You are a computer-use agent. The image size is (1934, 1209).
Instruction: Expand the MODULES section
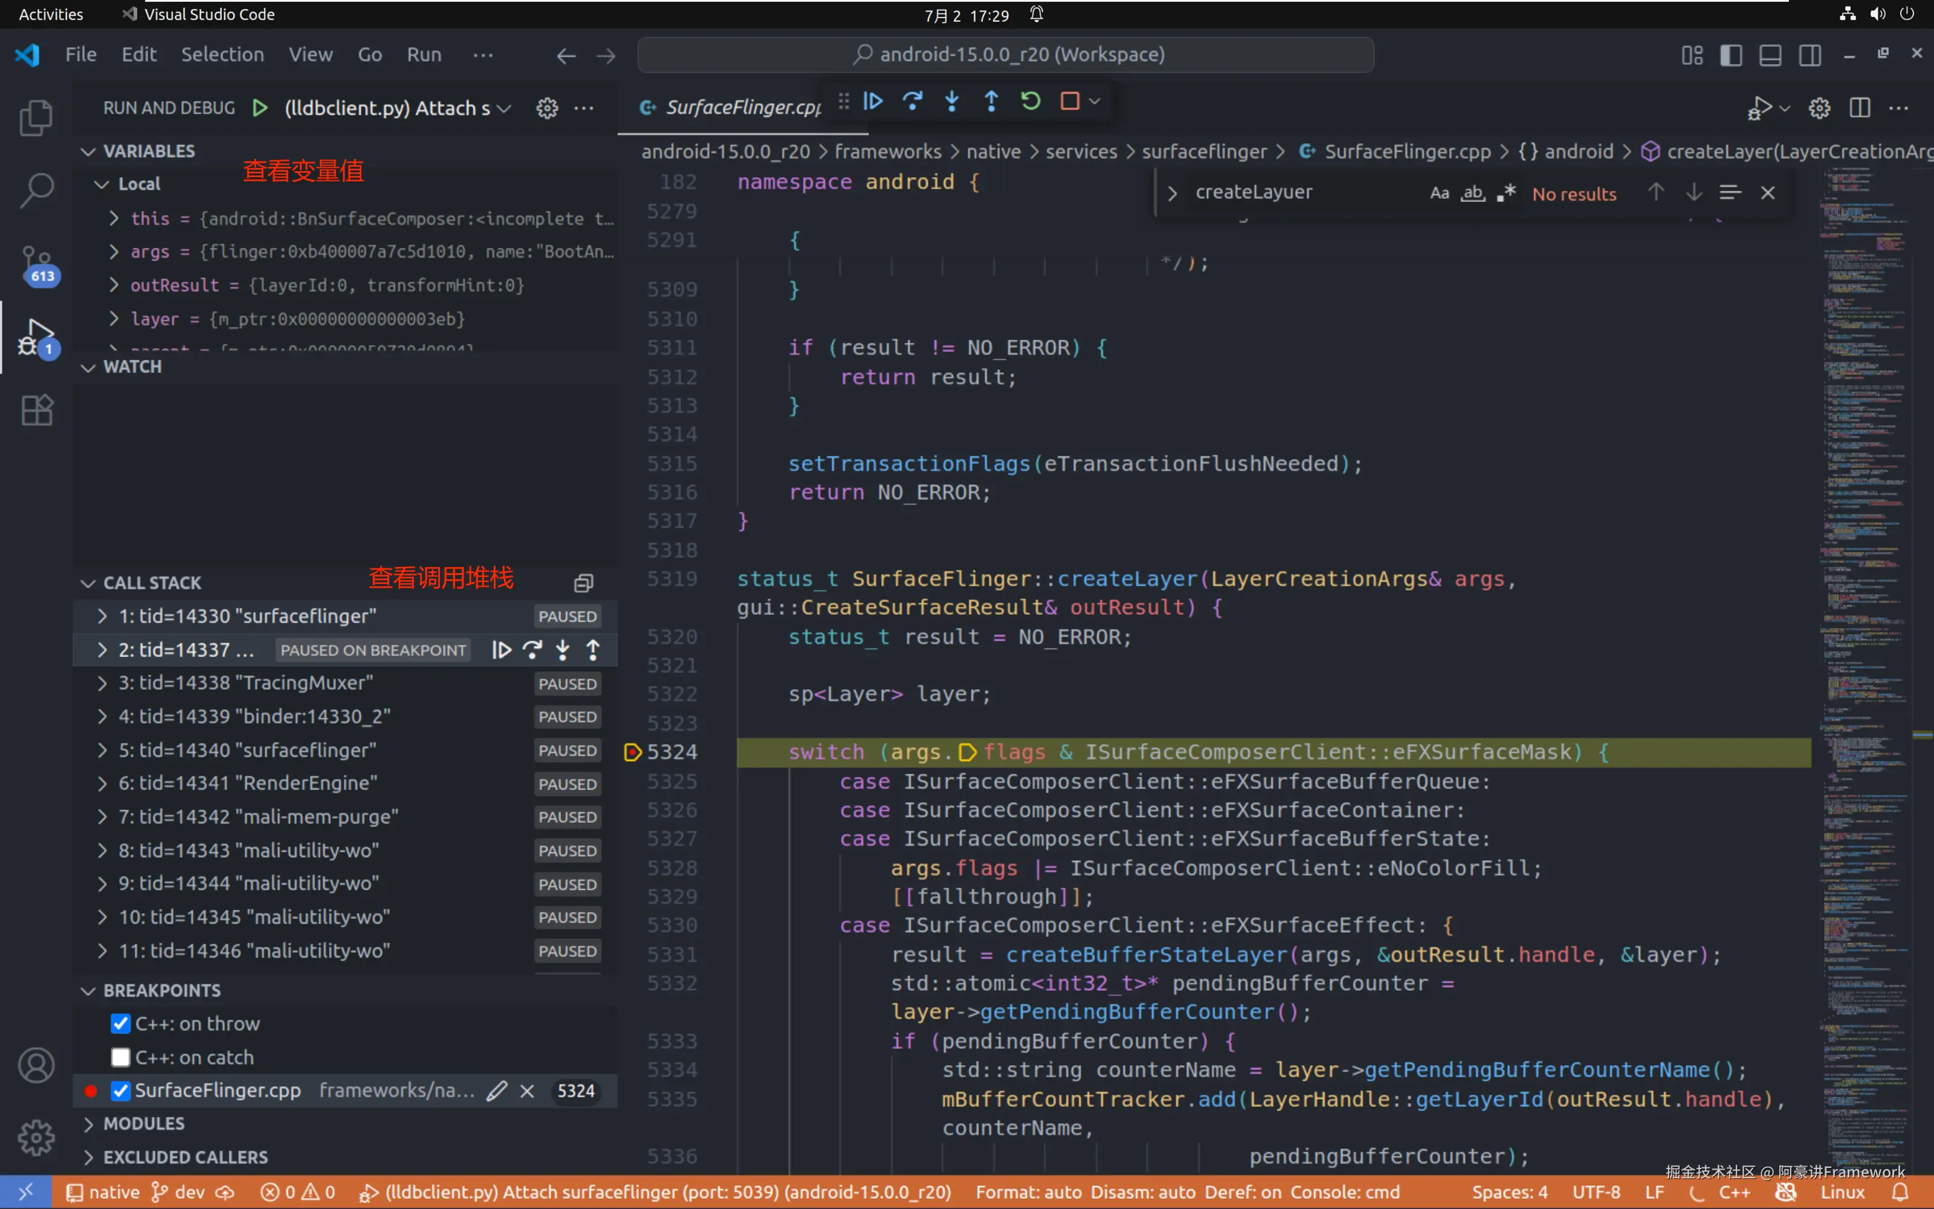pyautogui.click(x=144, y=1123)
